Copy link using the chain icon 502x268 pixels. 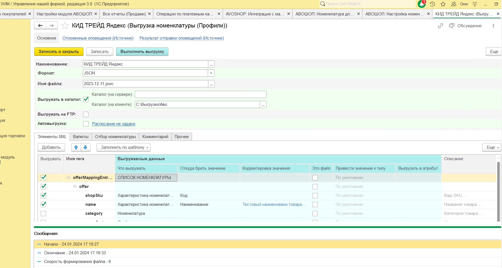[440, 26]
